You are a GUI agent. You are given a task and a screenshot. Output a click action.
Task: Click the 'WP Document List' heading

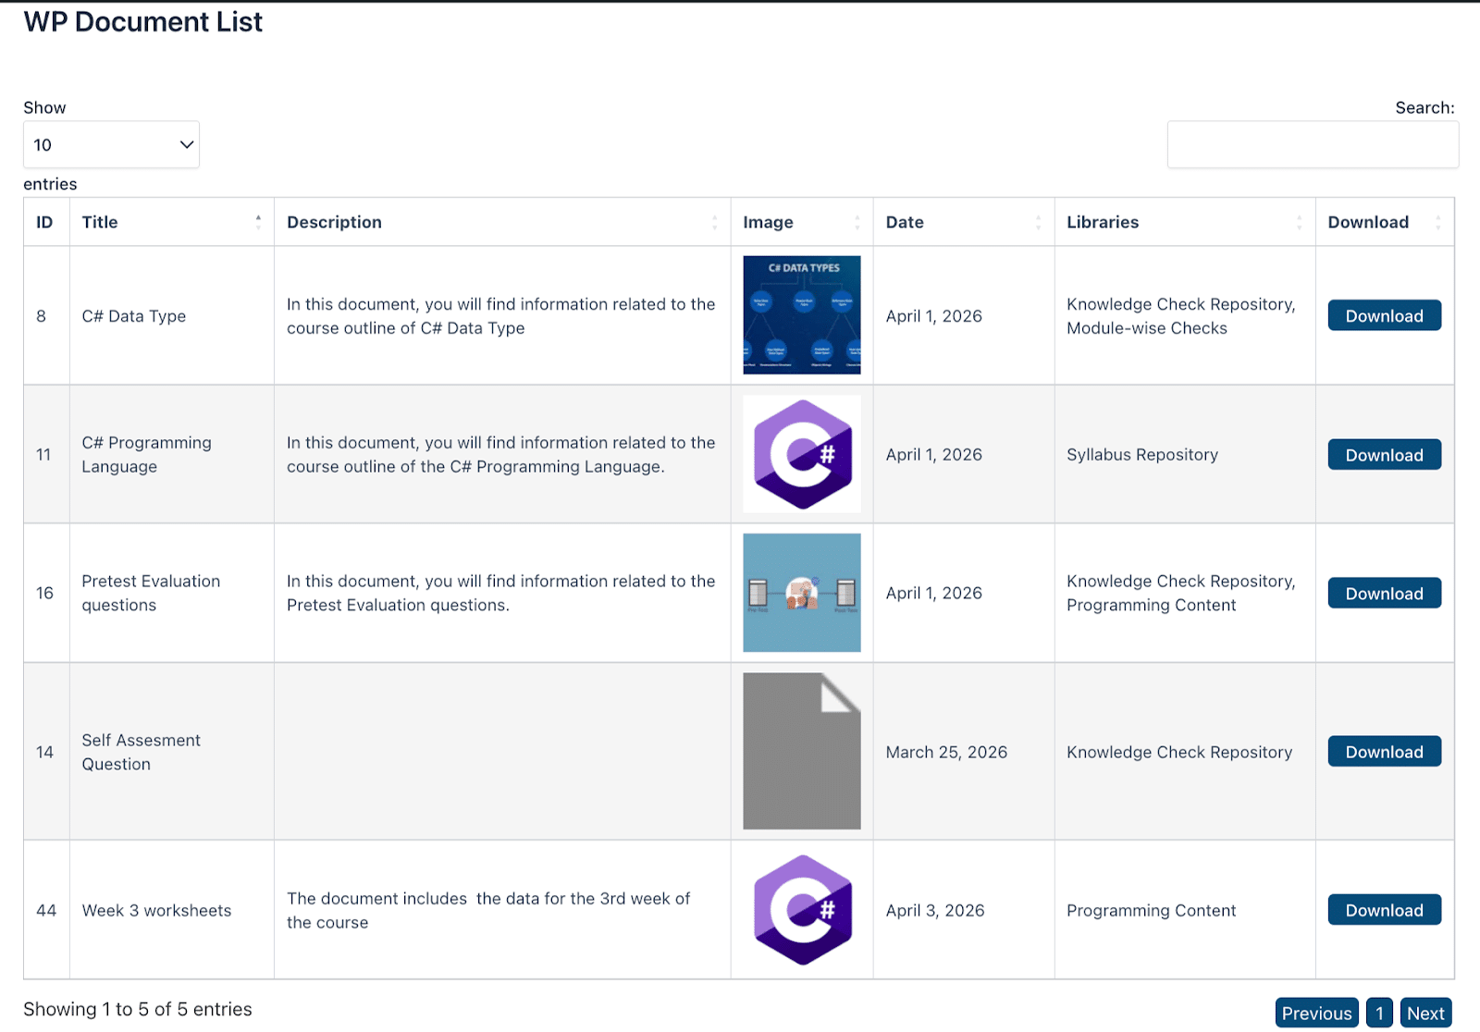pyautogui.click(x=143, y=21)
